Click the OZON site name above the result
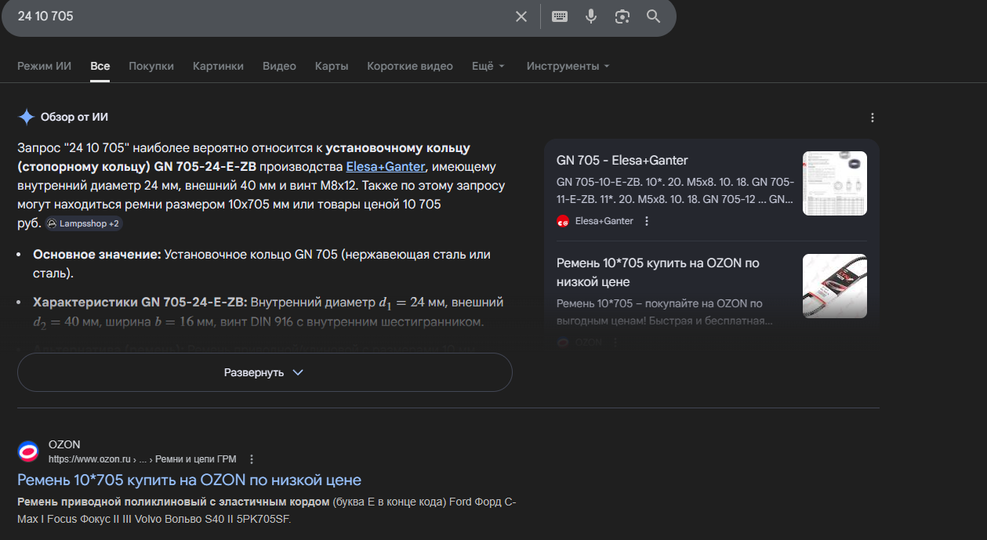This screenshot has width=987, height=540. 64,444
